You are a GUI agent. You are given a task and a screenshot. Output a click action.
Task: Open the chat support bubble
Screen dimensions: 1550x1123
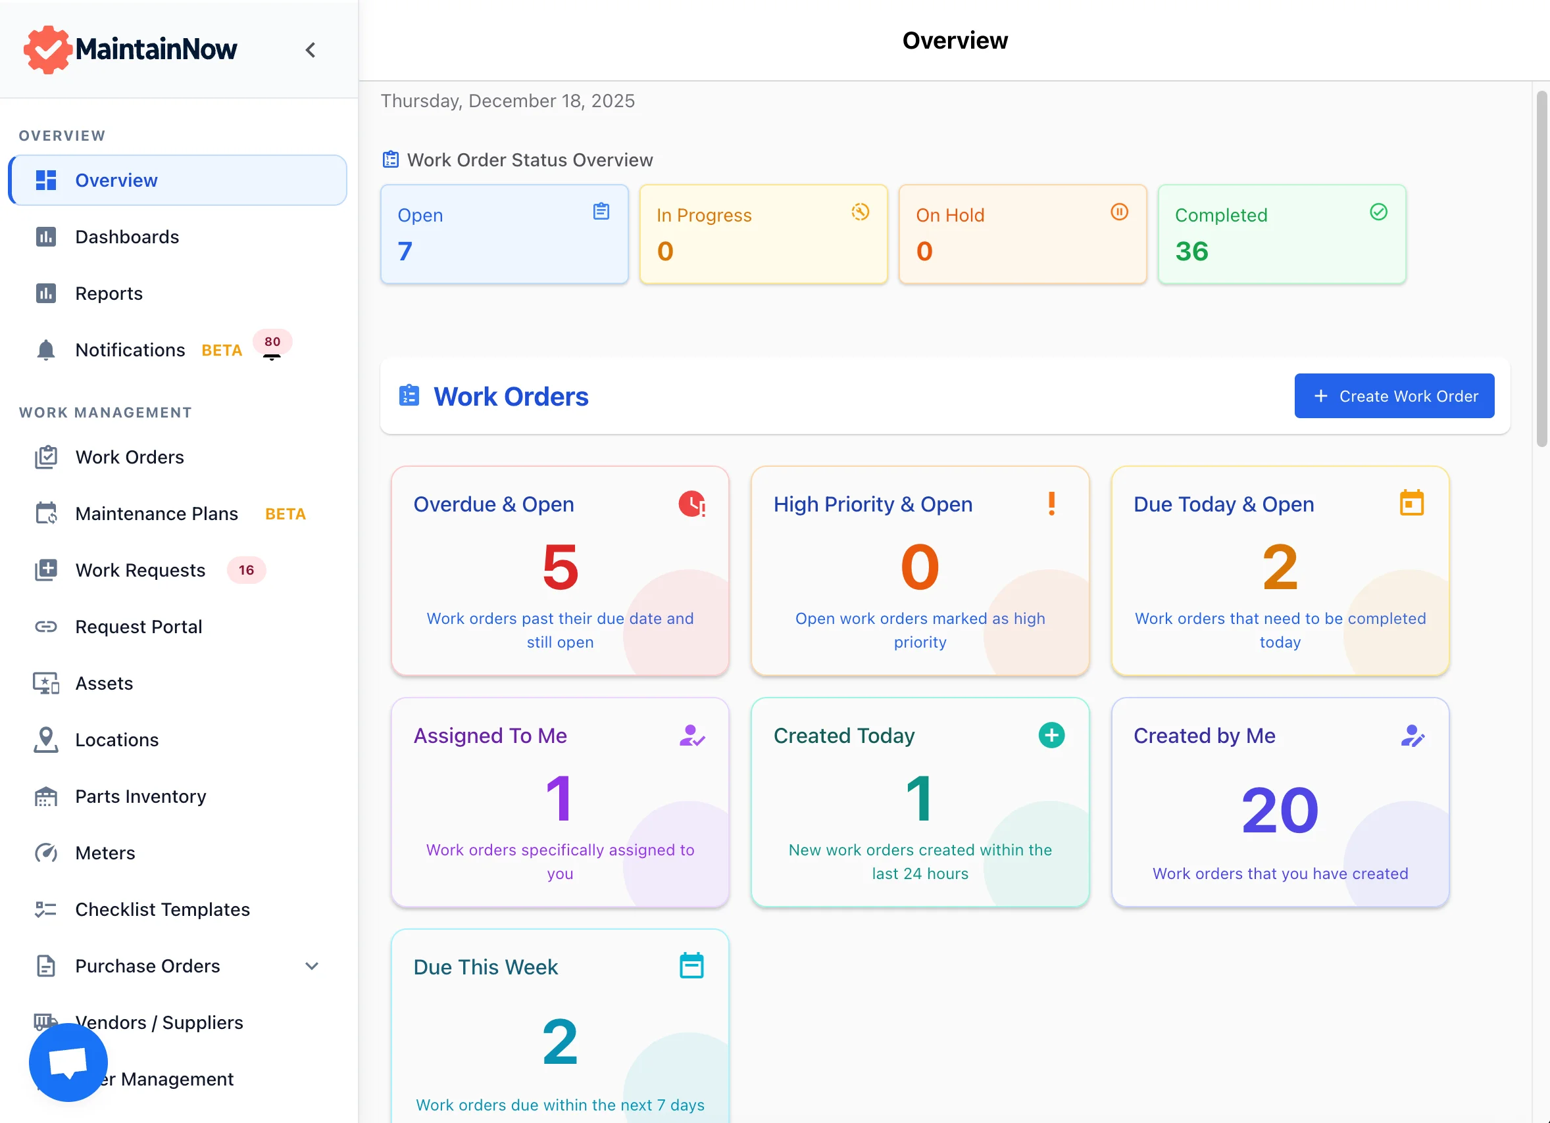pos(68,1061)
